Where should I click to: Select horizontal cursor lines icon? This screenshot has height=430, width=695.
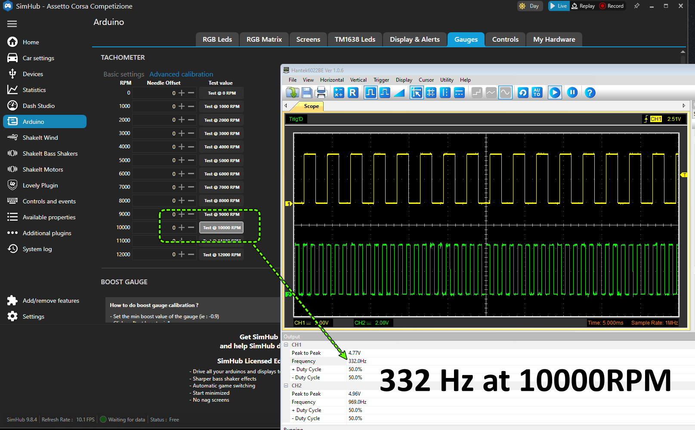click(x=459, y=92)
